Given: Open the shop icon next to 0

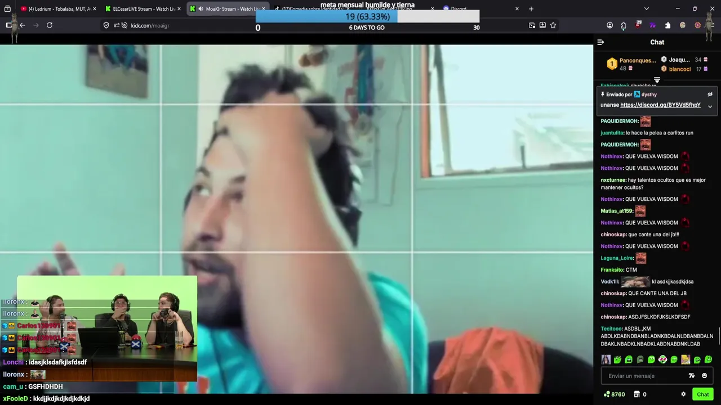Looking at the screenshot, I should pyautogui.click(x=637, y=394).
